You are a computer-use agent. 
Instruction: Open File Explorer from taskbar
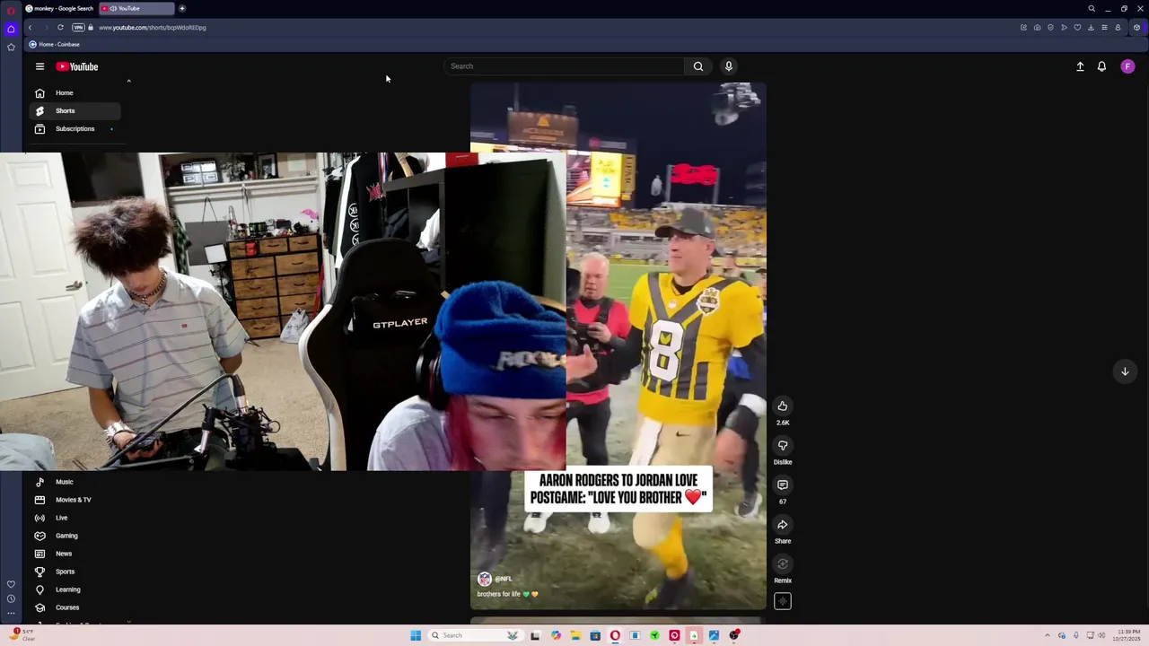575,635
